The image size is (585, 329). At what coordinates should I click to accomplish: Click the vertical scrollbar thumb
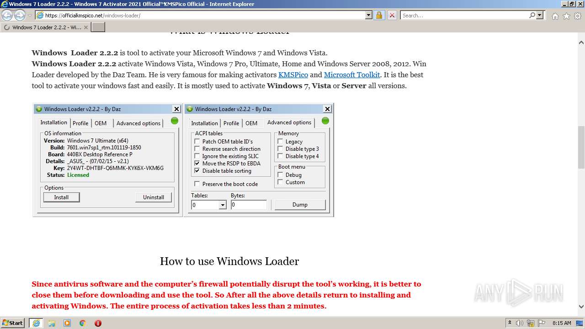point(581,146)
